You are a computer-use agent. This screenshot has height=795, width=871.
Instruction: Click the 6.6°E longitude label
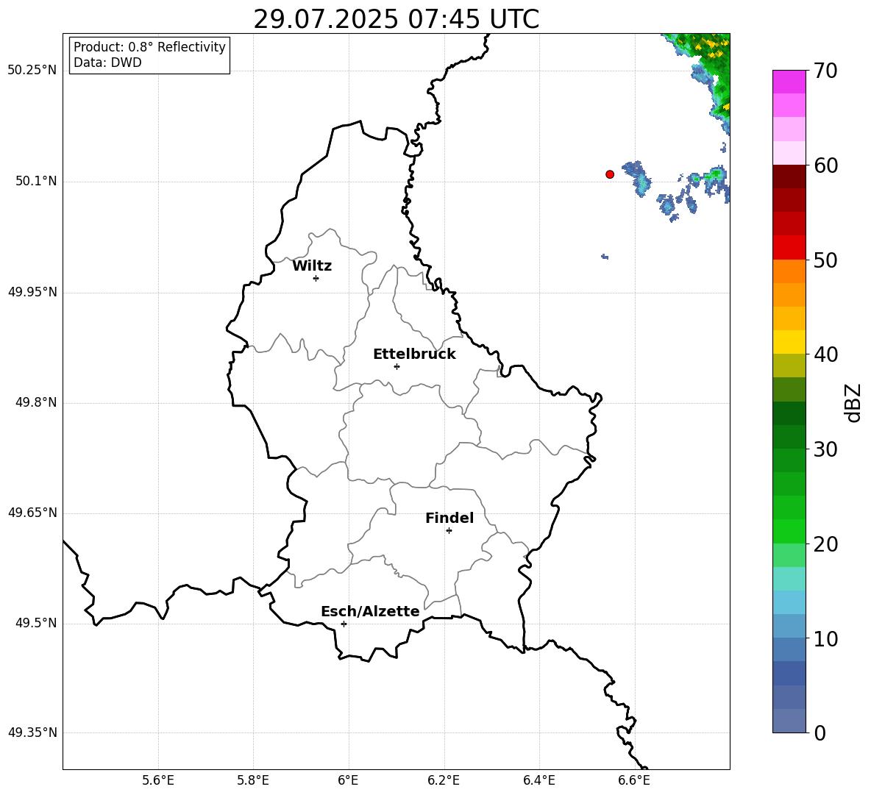[634, 780]
